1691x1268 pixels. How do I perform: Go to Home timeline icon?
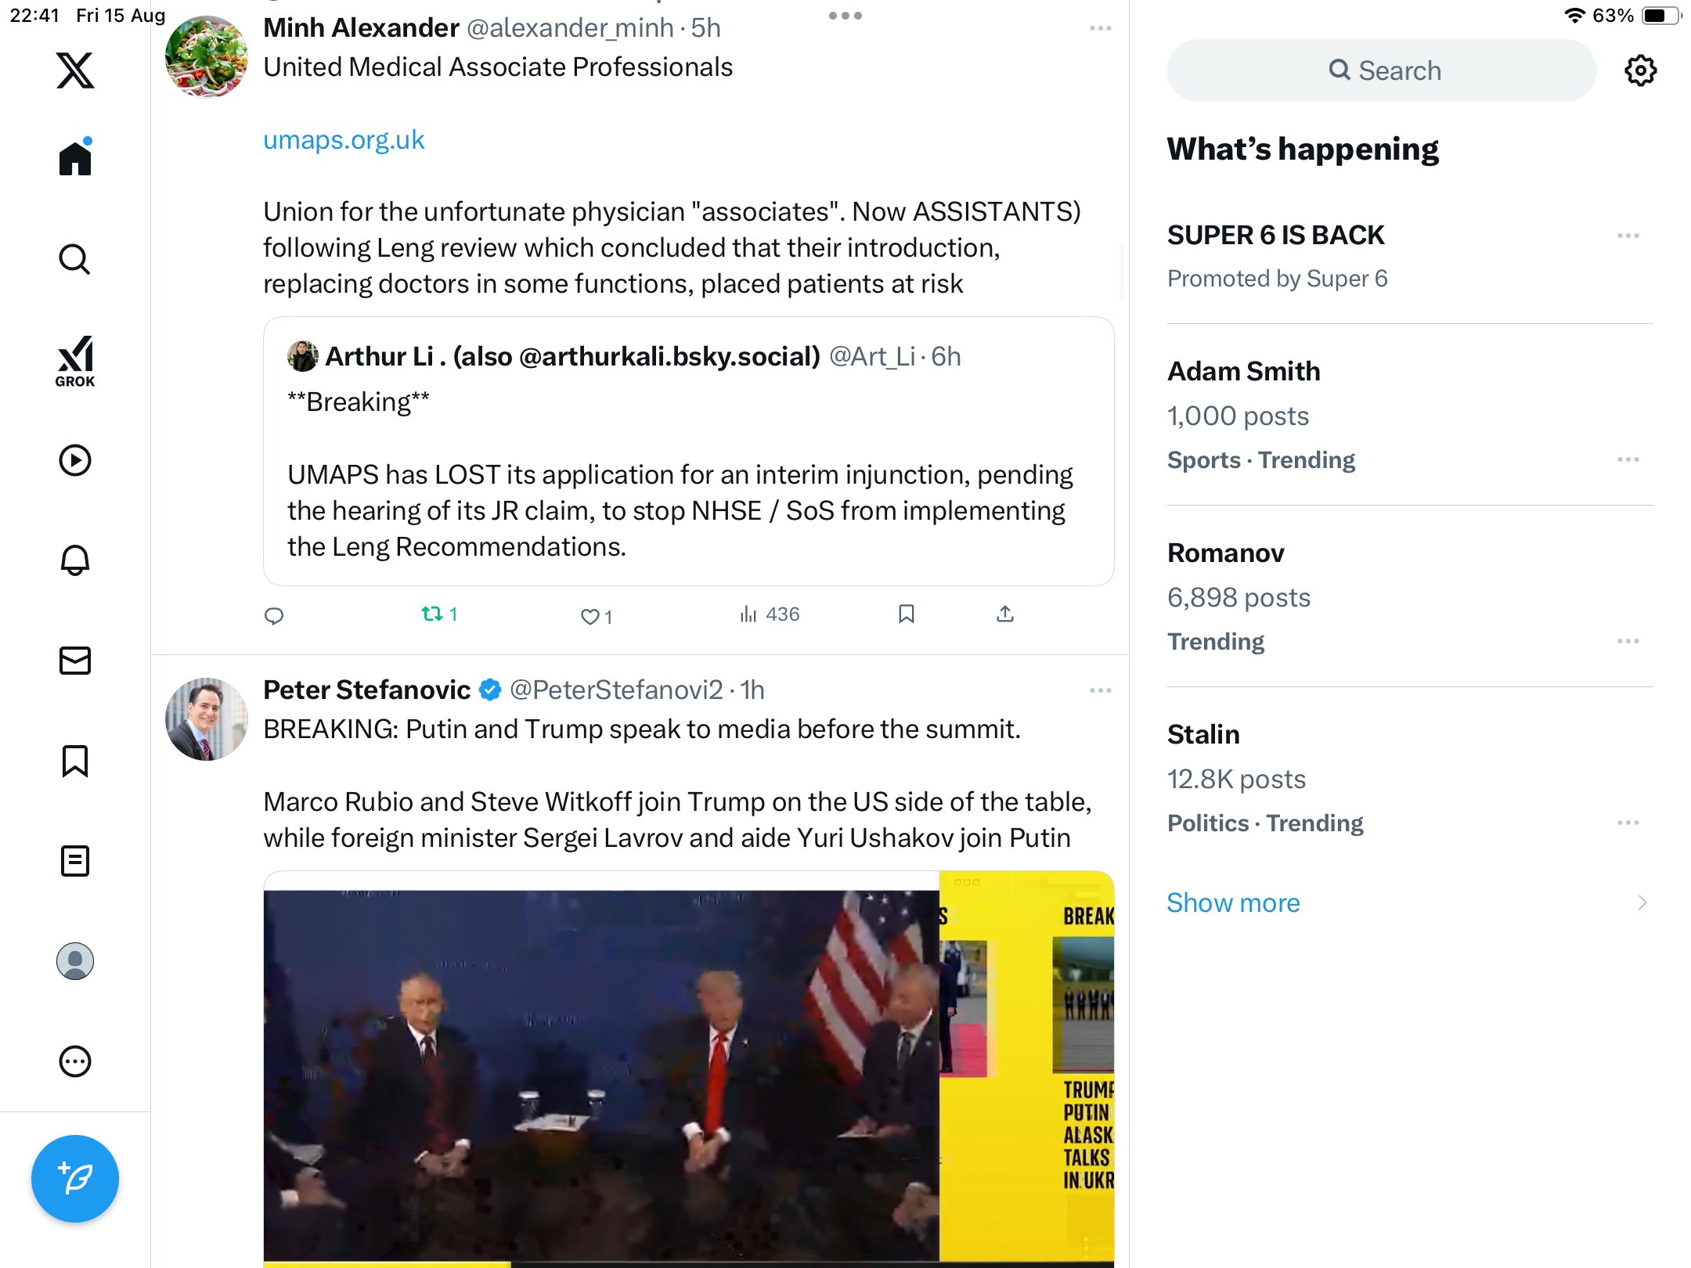(75, 157)
